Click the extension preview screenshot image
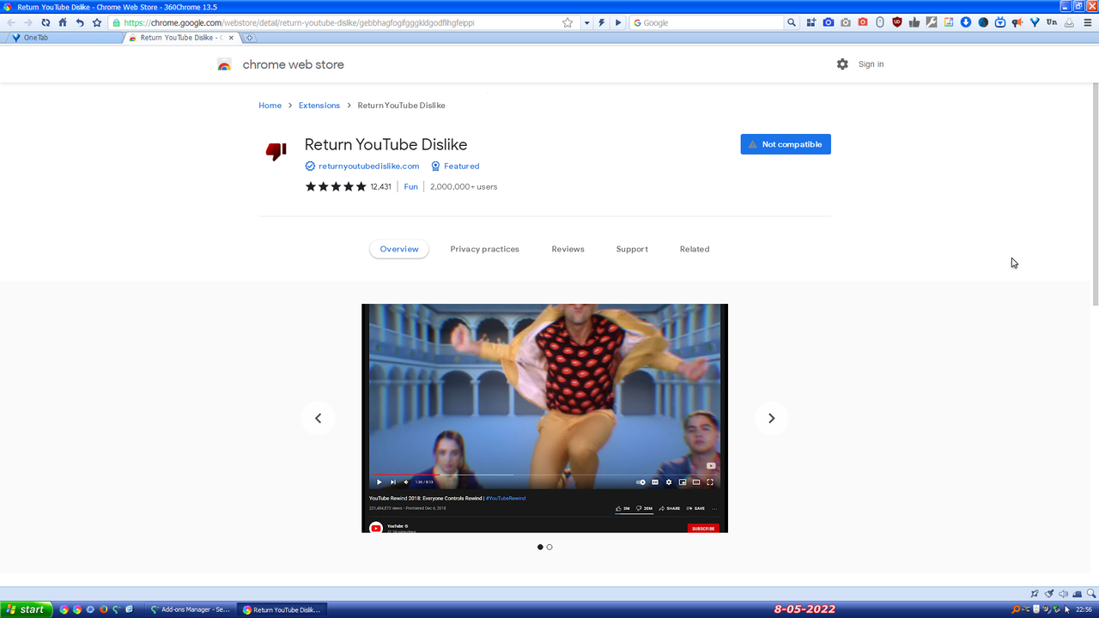The width and height of the screenshot is (1099, 618). (544, 418)
